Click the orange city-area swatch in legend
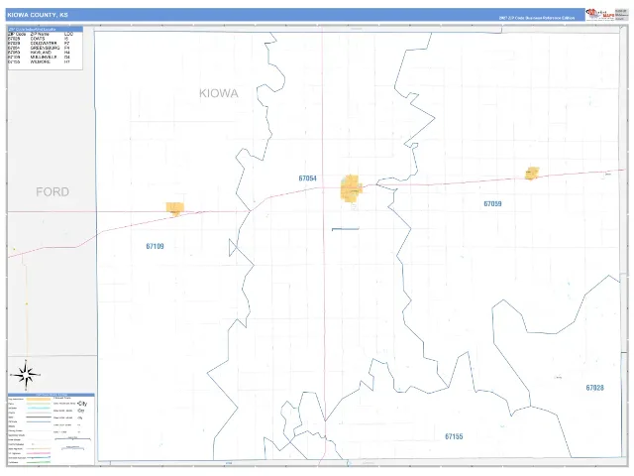 point(39,399)
